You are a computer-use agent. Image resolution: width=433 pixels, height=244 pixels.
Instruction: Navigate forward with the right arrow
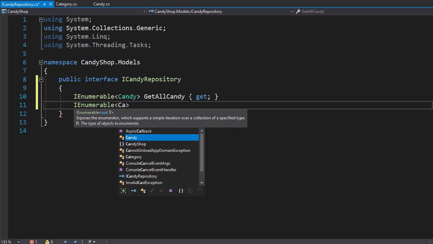point(75,242)
